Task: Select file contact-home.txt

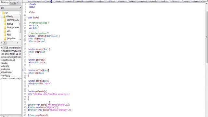Action: 7,60
